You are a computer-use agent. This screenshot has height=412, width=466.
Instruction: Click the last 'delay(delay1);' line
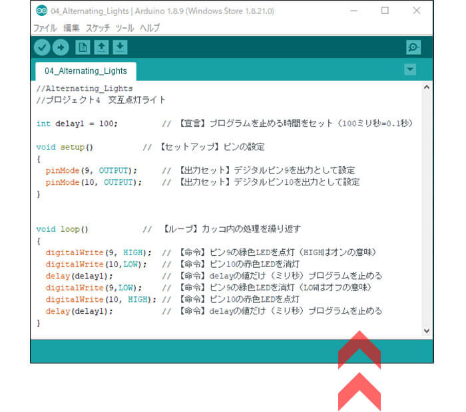pyautogui.click(x=79, y=311)
